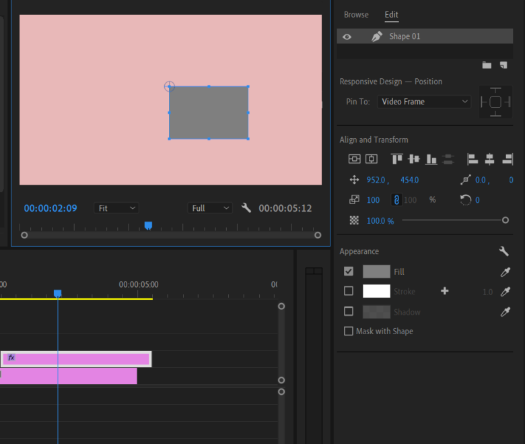Open the Pin To Video Frame dropdown
The width and height of the screenshot is (525, 444).
(424, 102)
